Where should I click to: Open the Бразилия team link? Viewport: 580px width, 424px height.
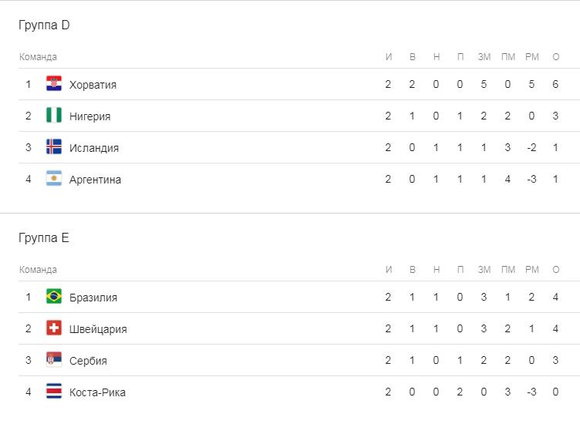[93, 298]
